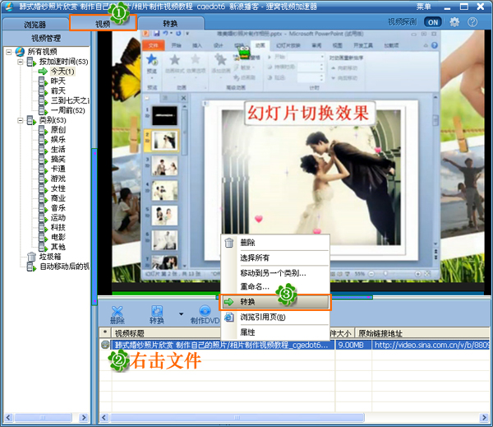Choose 删除 in the context menu

click(275, 243)
